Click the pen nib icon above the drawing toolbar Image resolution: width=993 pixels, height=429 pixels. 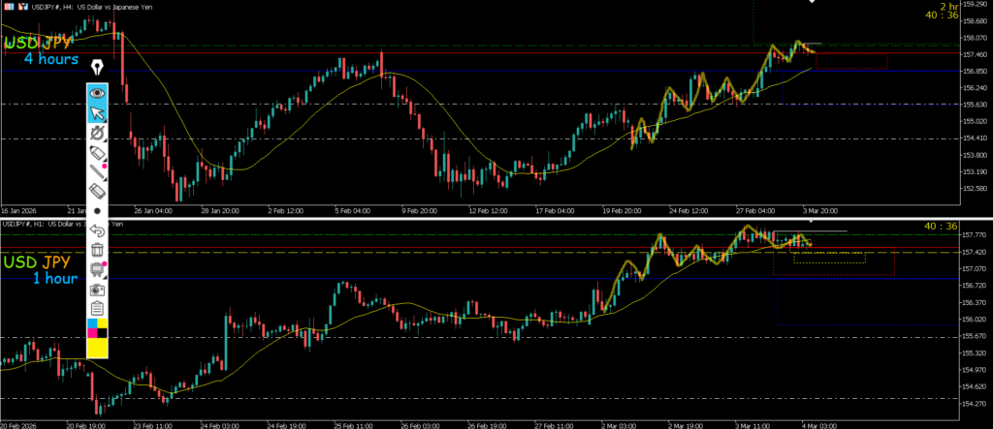[x=97, y=68]
